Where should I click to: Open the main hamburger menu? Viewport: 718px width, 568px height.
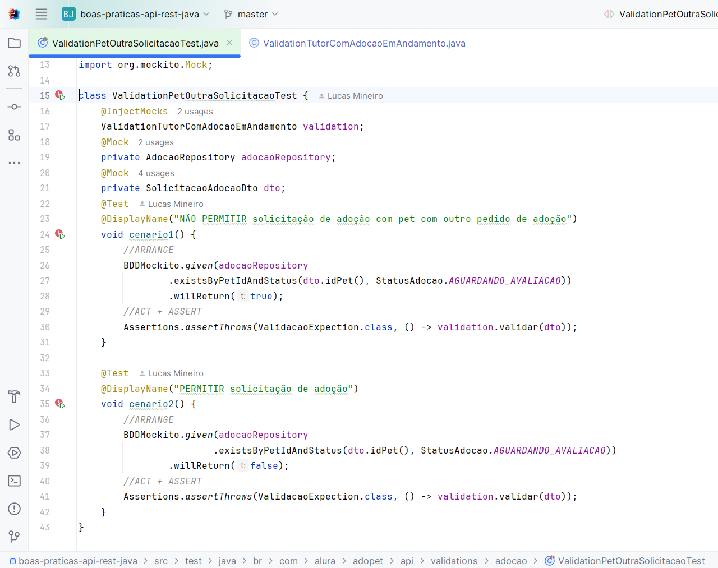pos(42,14)
